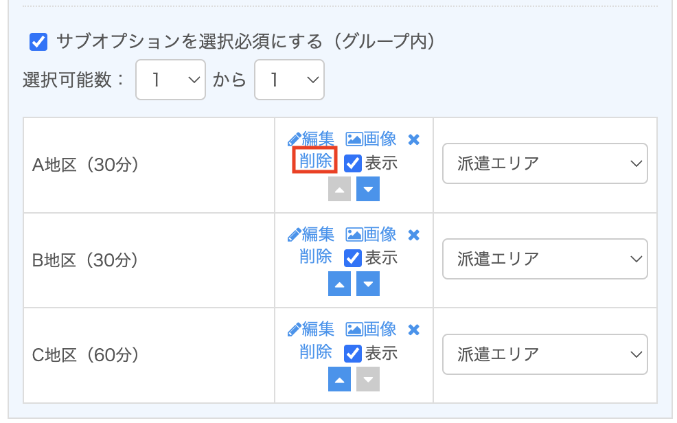
Task: Open the minimum 選択可能数 dropdown
Action: tap(171, 80)
